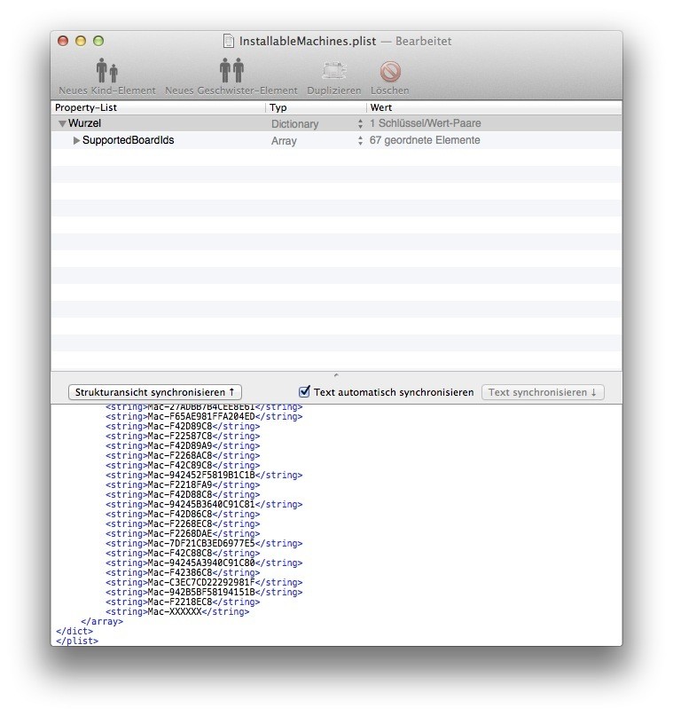Image resolution: width=673 pixels, height=716 pixels.
Task: Click the Mac-F42D89C8 string line
Action: (183, 426)
